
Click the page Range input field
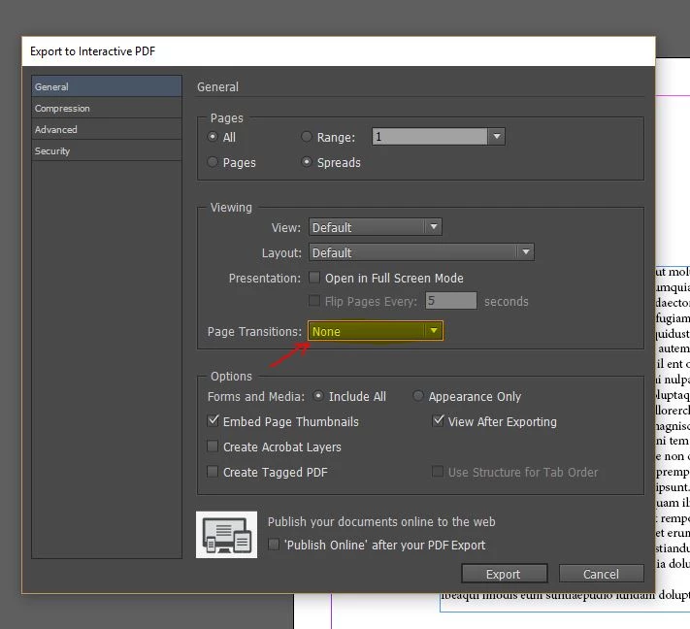click(430, 137)
